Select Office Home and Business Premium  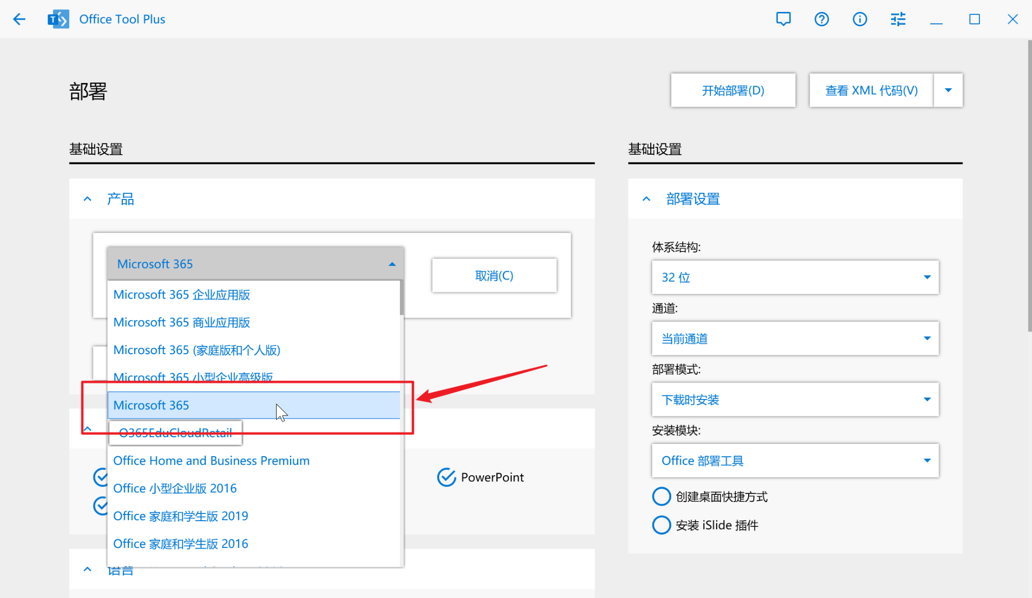click(253, 460)
